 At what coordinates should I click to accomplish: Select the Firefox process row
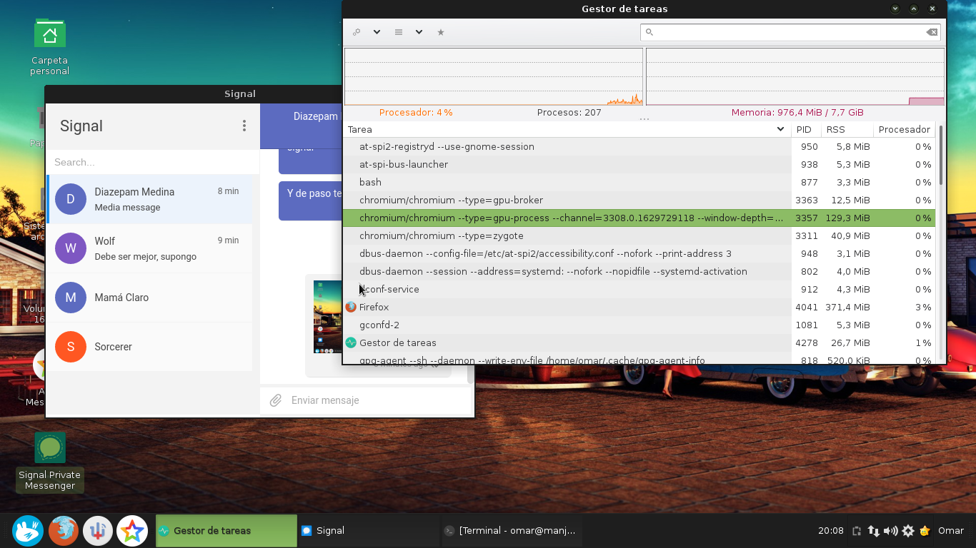(638, 307)
